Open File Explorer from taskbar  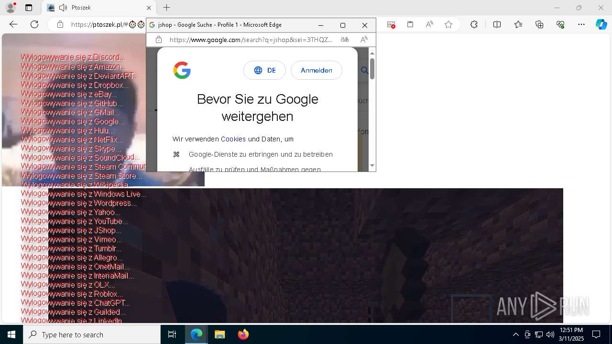[219, 334]
